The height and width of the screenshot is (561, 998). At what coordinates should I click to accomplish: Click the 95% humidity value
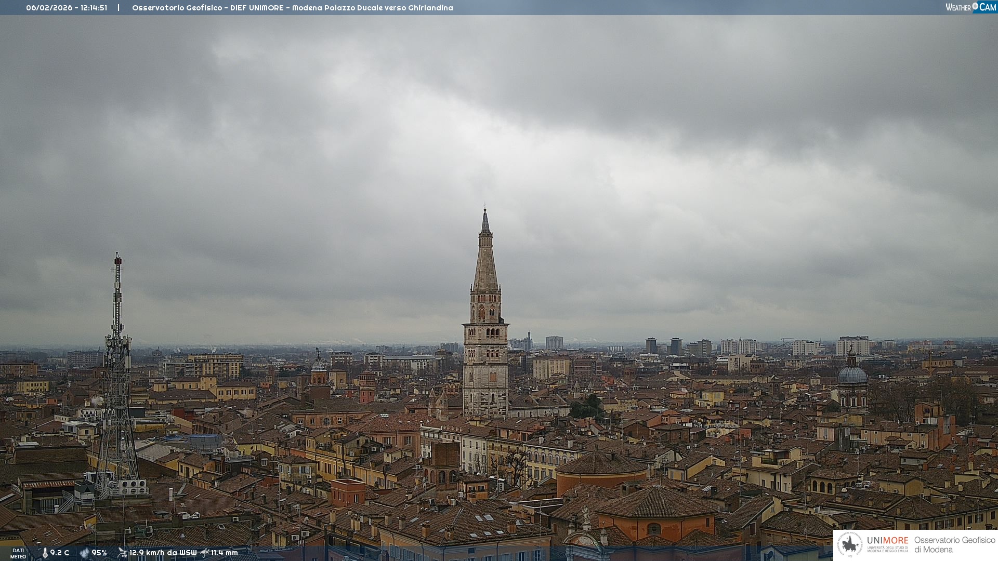(x=99, y=553)
